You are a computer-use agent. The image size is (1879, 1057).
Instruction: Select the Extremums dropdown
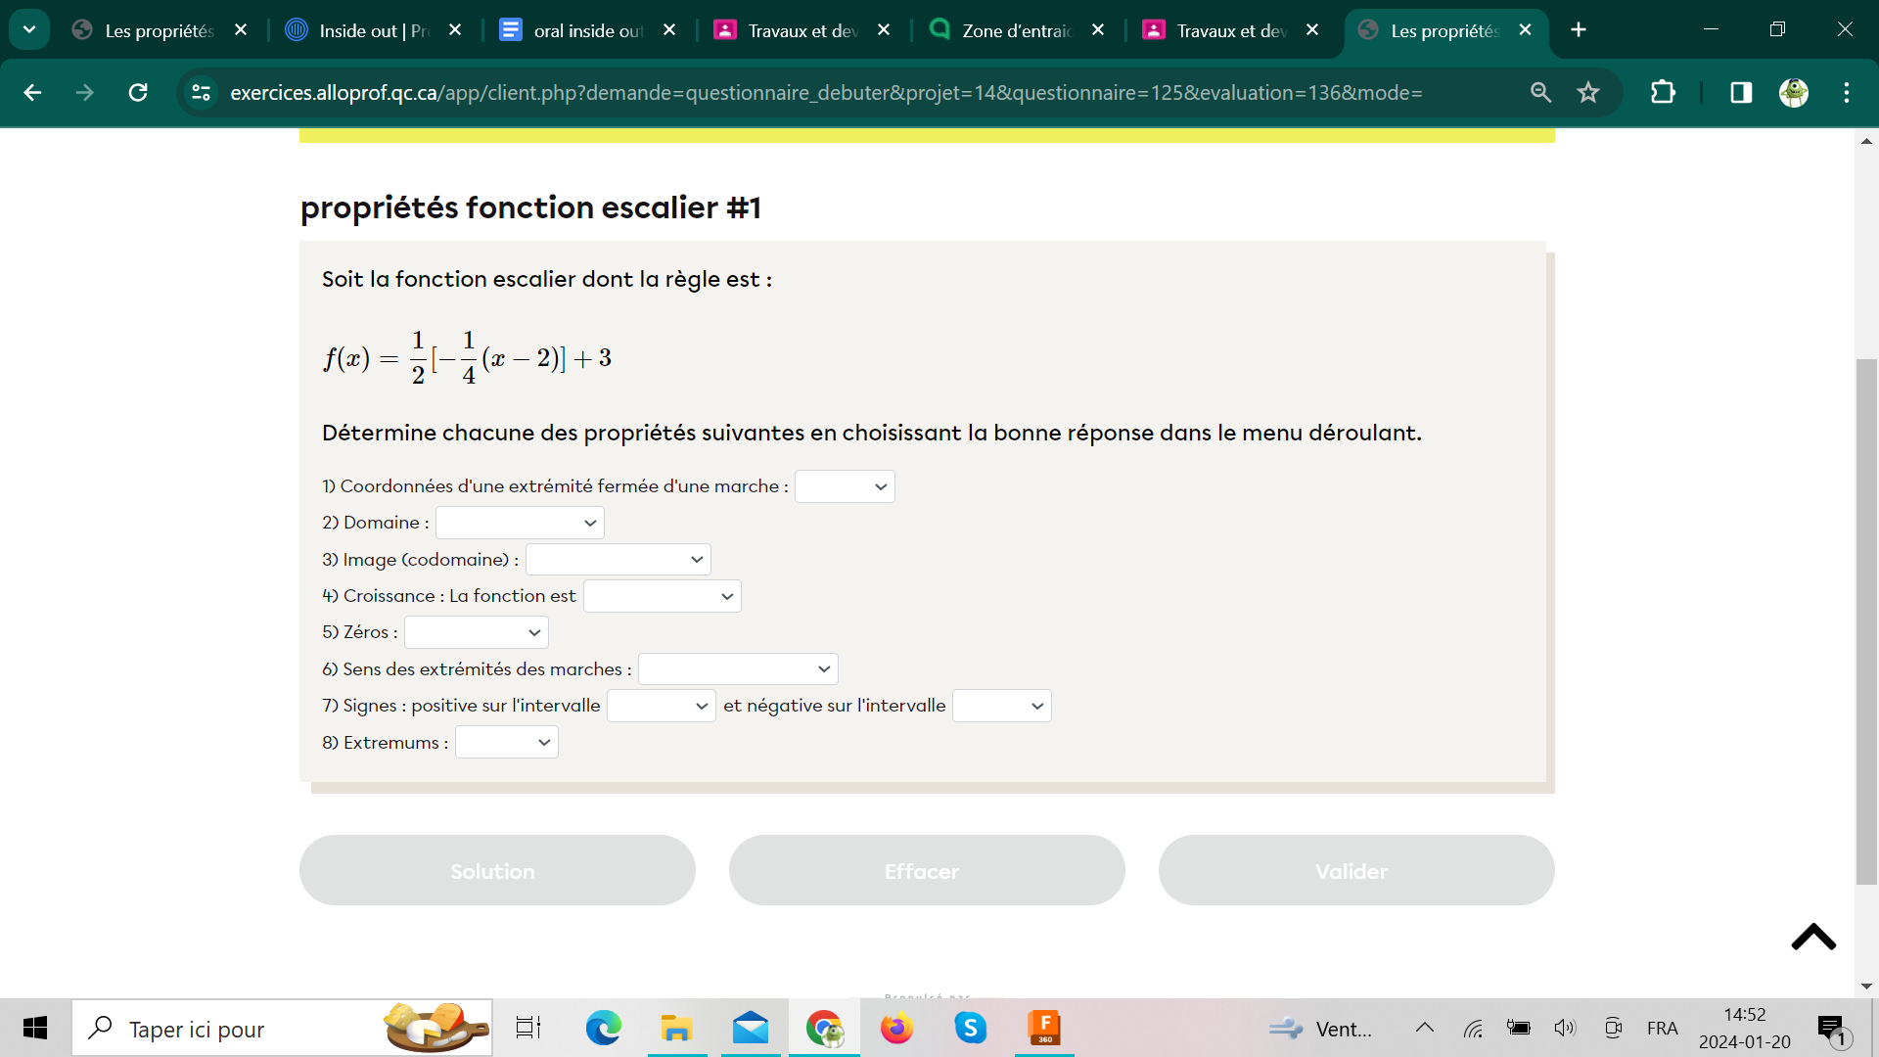pyautogui.click(x=506, y=743)
